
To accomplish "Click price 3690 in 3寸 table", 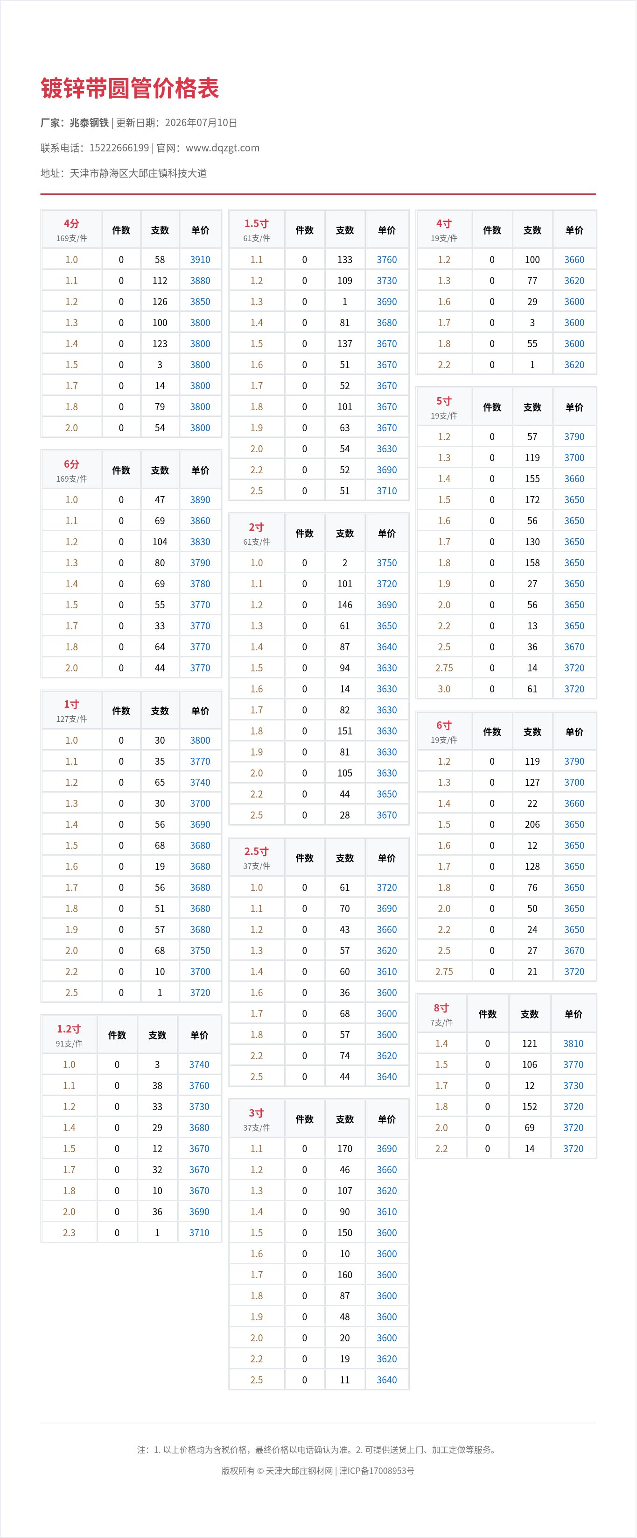I will click(x=386, y=1149).
